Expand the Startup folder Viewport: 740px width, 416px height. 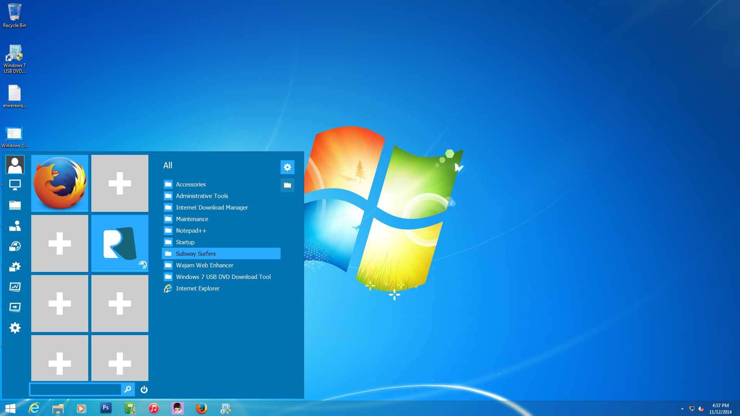click(x=221, y=242)
